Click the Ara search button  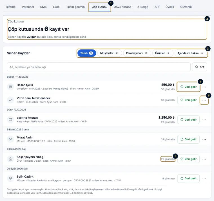[x=200, y=67]
